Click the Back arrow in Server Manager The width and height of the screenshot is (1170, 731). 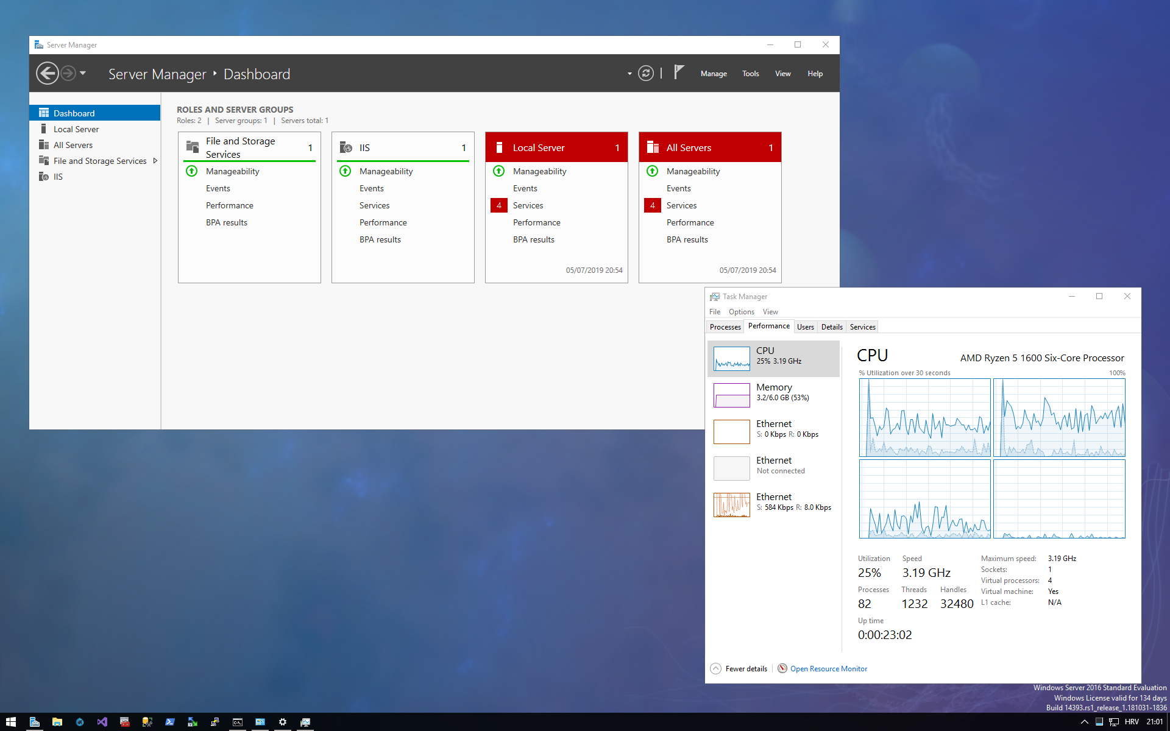click(x=48, y=74)
